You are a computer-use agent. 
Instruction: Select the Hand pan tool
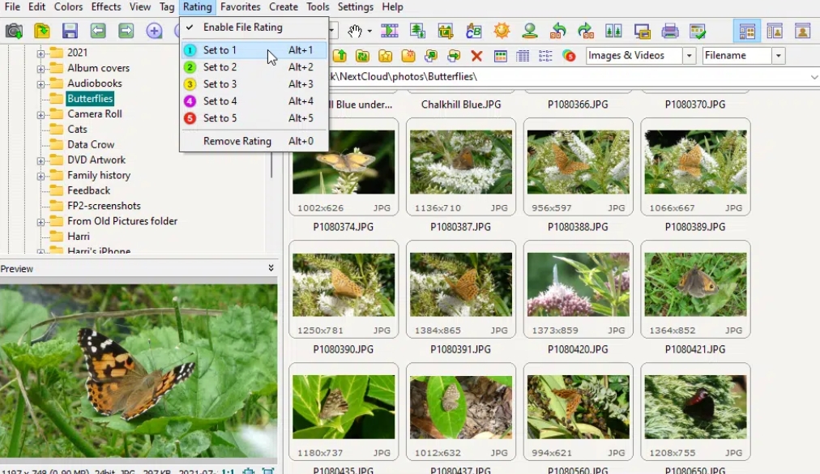point(355,32)
